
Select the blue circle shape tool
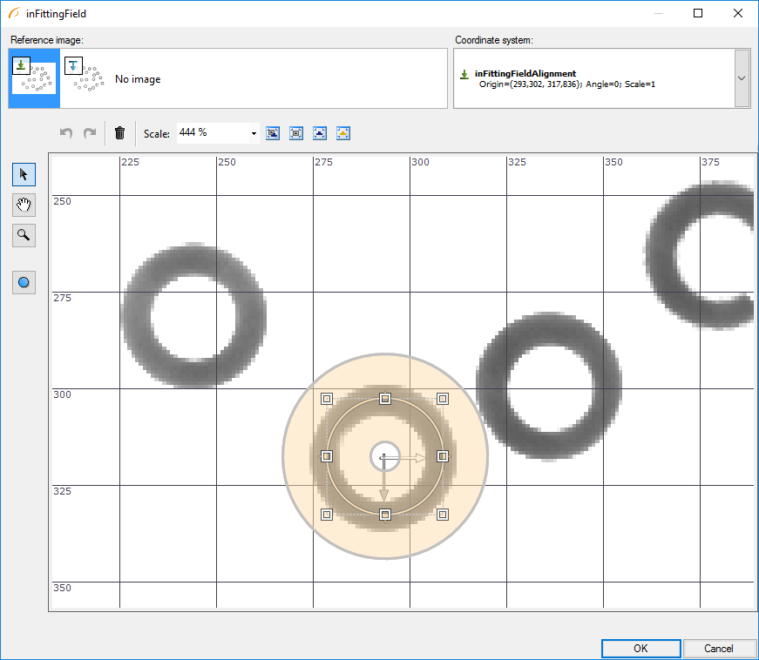coord(24,282)
